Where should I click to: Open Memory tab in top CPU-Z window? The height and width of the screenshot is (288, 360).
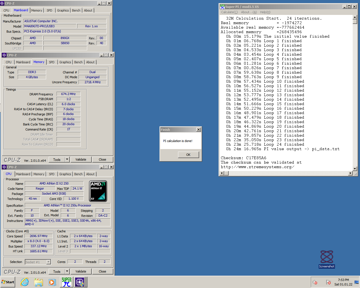(37, 10)
